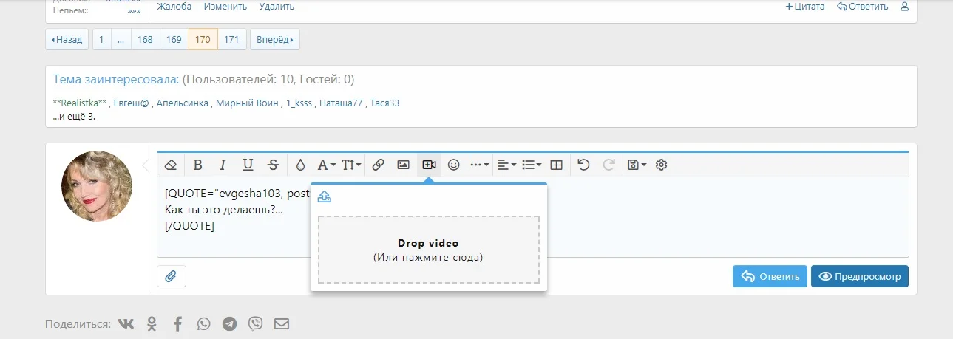Open the Апельсинка user profile

coord(182,103)
